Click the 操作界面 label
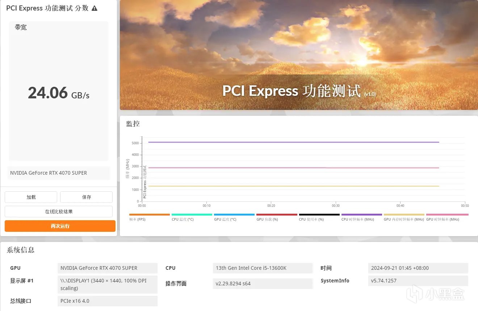Viewport: 478px width, 311px height. pos(176,284)
